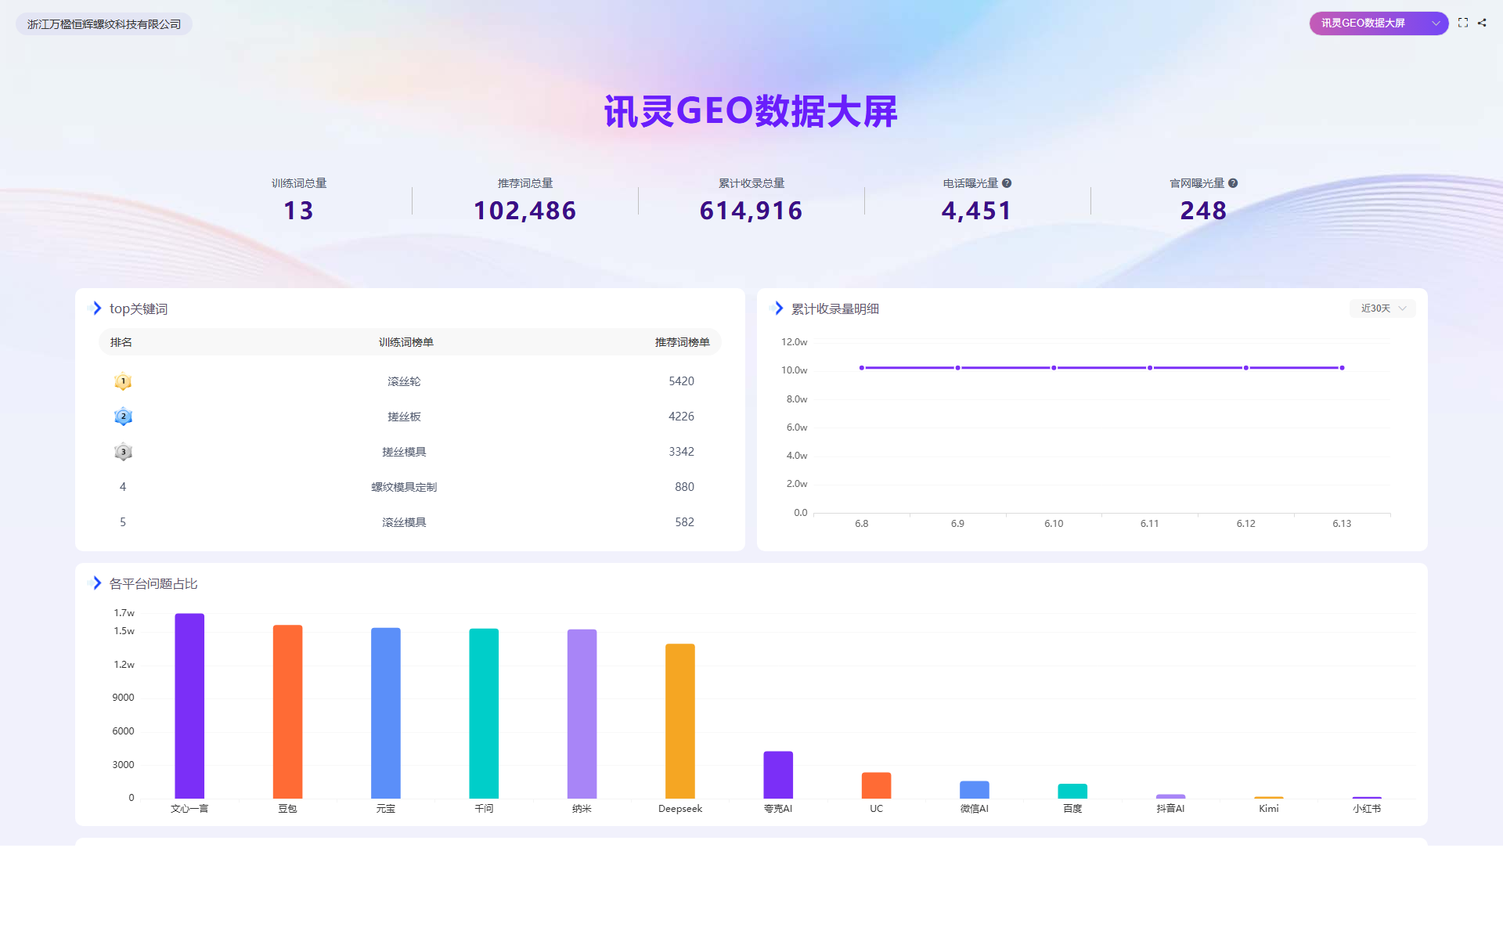
Task: Click the 6.13 data point on line chart
Action: [x=1342, y=368]
